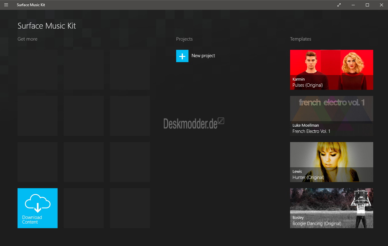Open the Karmin Pulses (Original) template
388x246 pixels.
tap(332, 70)
